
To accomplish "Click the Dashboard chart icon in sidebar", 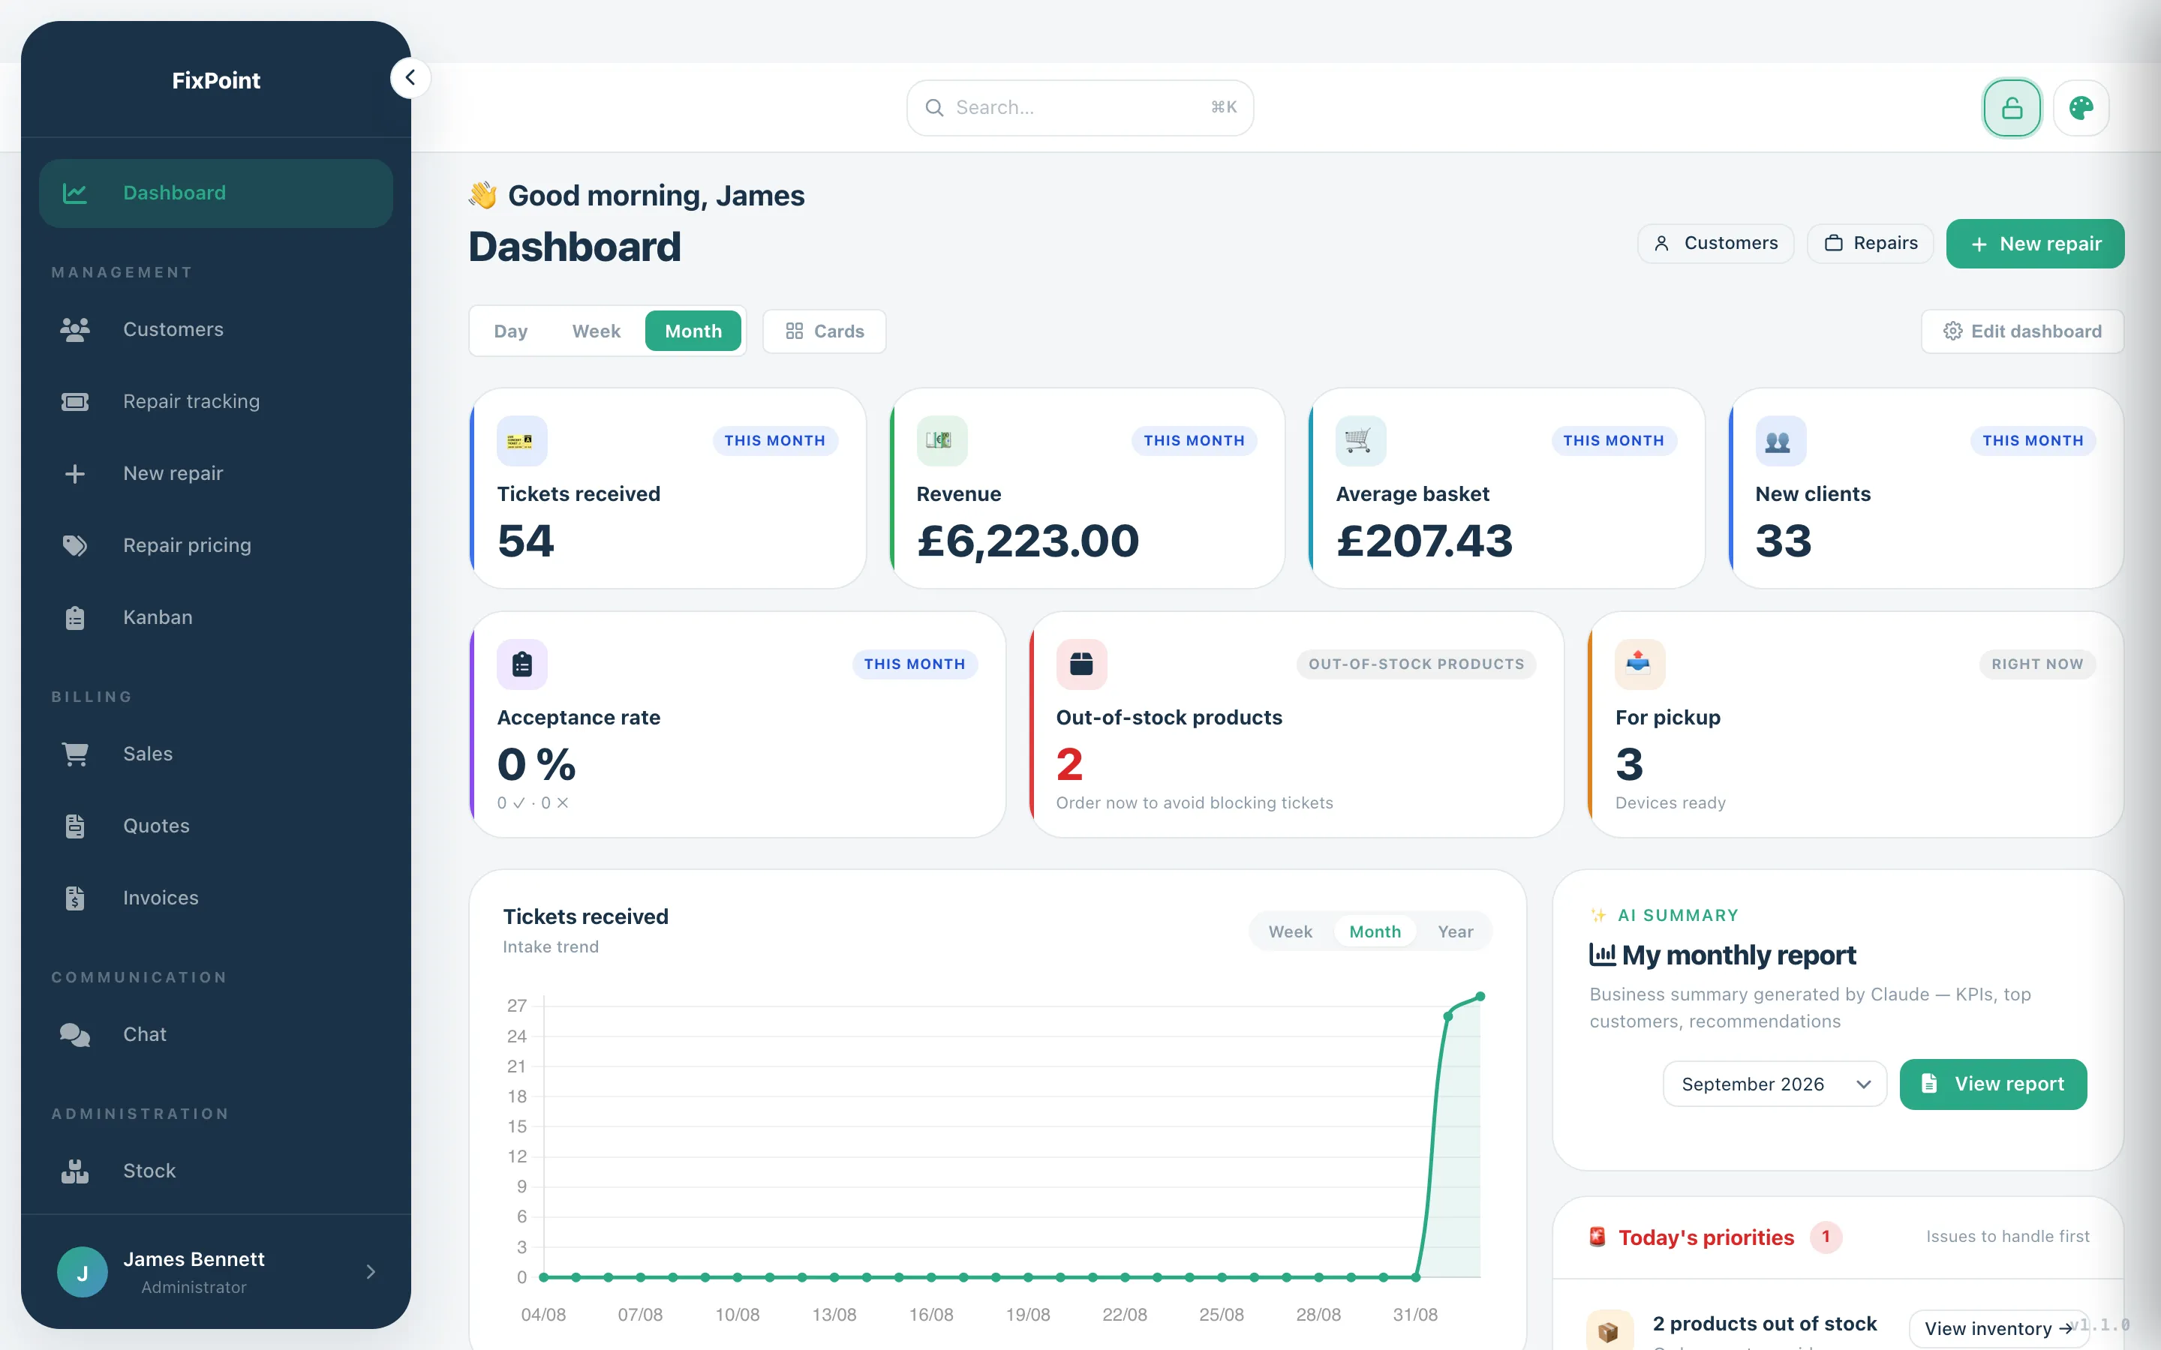I will click(75, 193).
